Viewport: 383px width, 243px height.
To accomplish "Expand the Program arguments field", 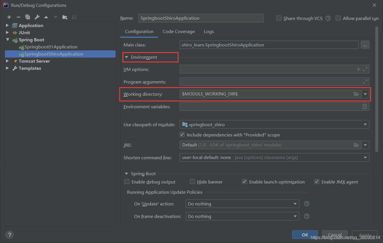I will coord(365,82).
